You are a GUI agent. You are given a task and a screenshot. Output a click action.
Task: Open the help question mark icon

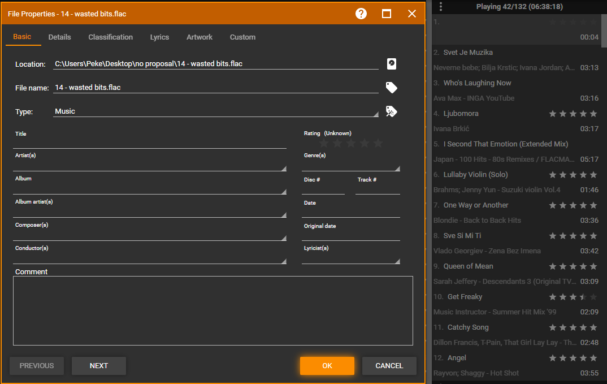(x=361, y=14)
